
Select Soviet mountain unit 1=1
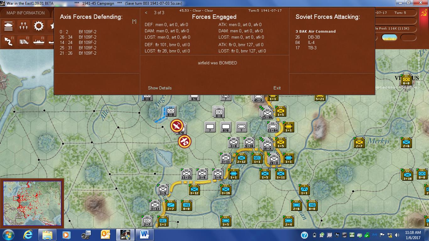pos(304,190)
